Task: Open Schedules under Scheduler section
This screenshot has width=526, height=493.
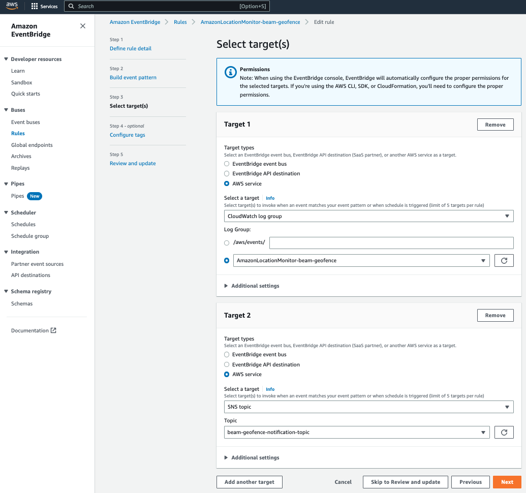Action: tap(23, 224)
